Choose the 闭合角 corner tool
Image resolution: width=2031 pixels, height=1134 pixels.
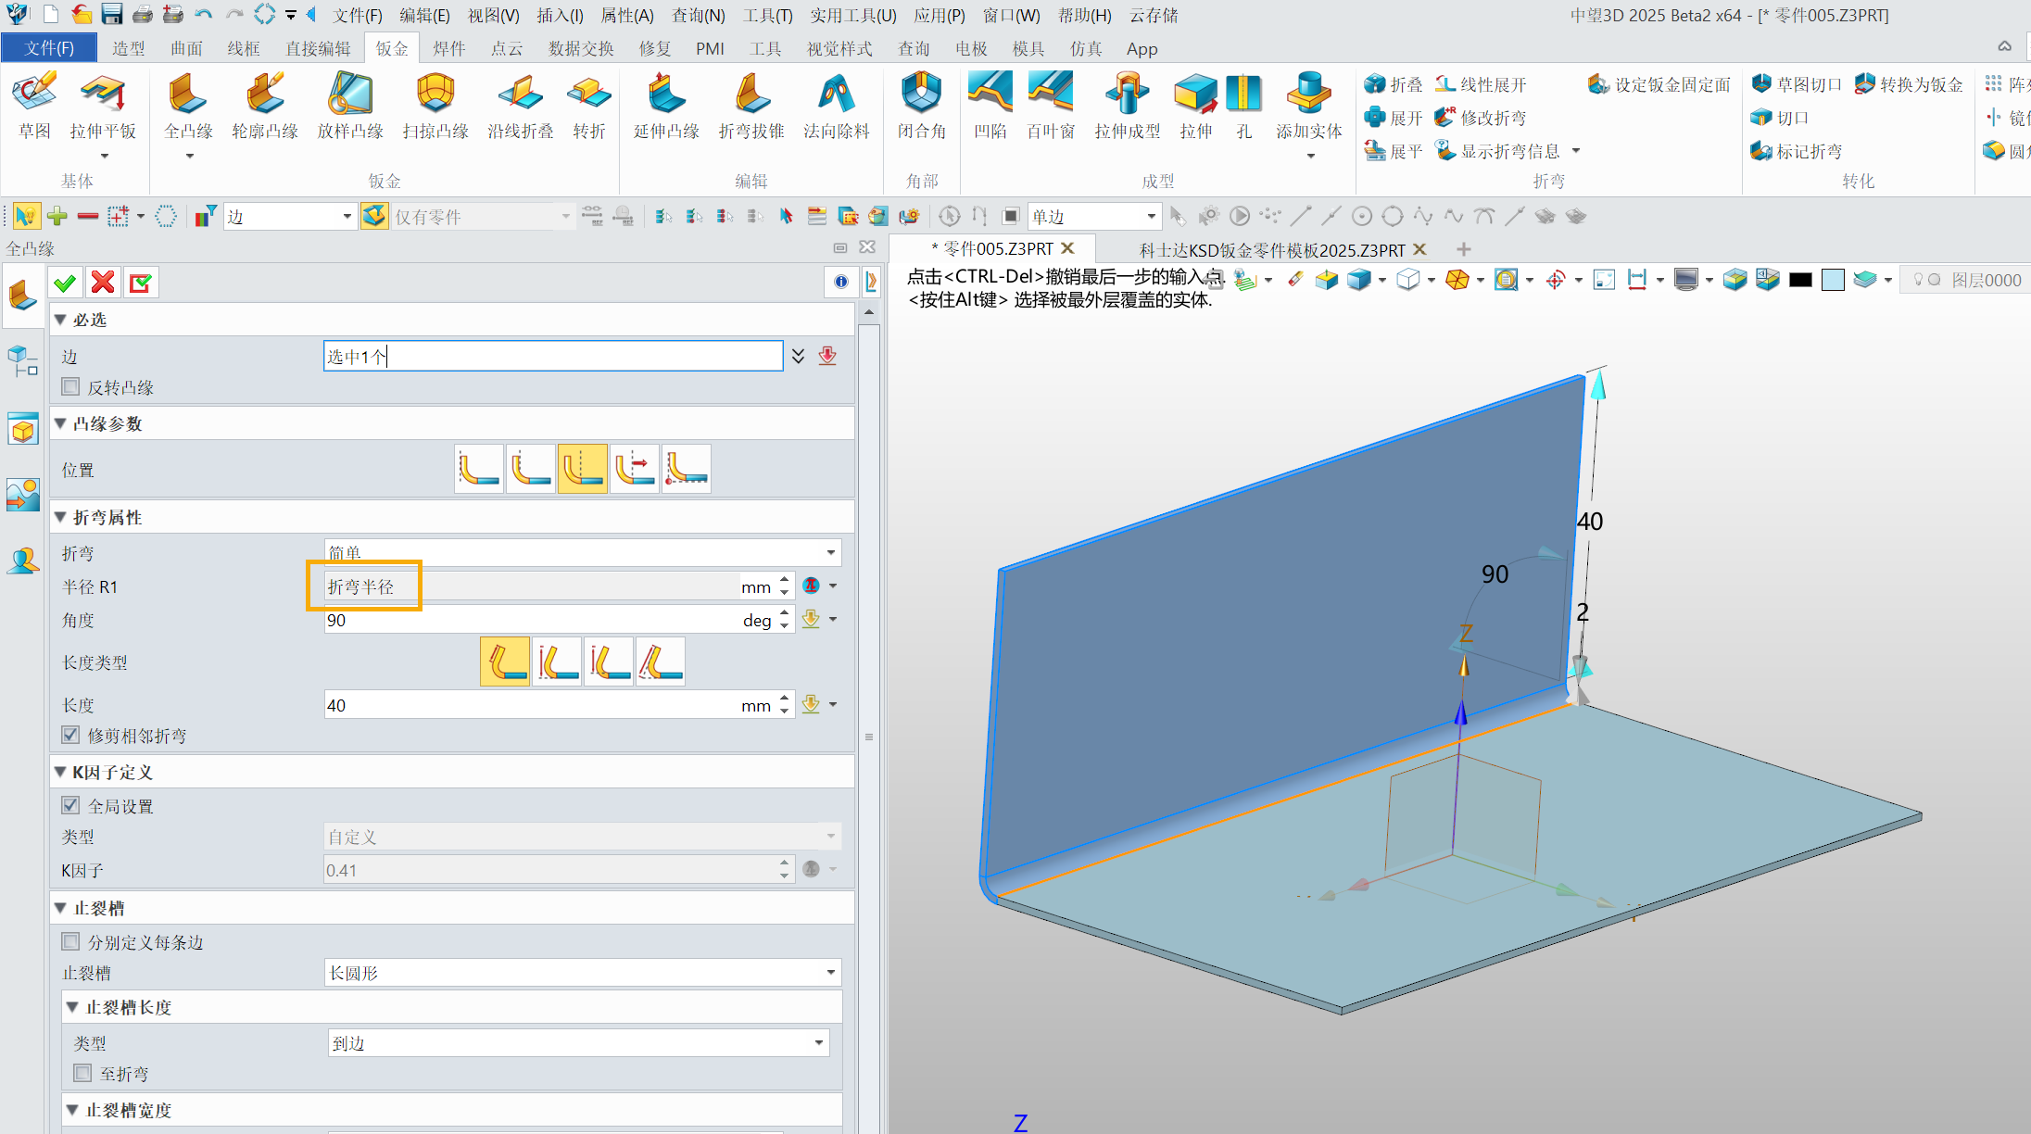click(922, 107)
